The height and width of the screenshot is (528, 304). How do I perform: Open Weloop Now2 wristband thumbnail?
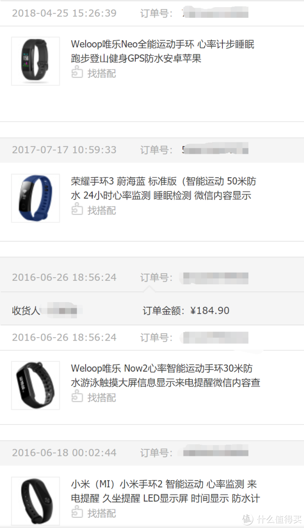pyautogui.click(x=35, y=385)
